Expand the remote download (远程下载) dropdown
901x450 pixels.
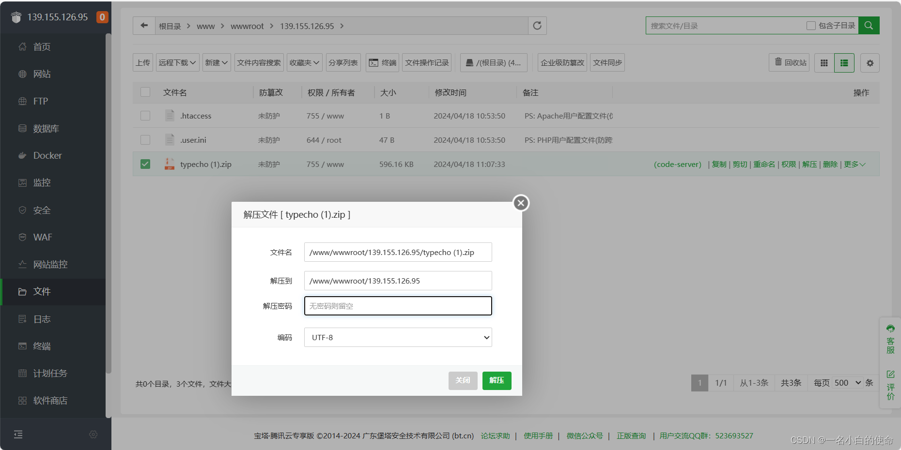177,62
